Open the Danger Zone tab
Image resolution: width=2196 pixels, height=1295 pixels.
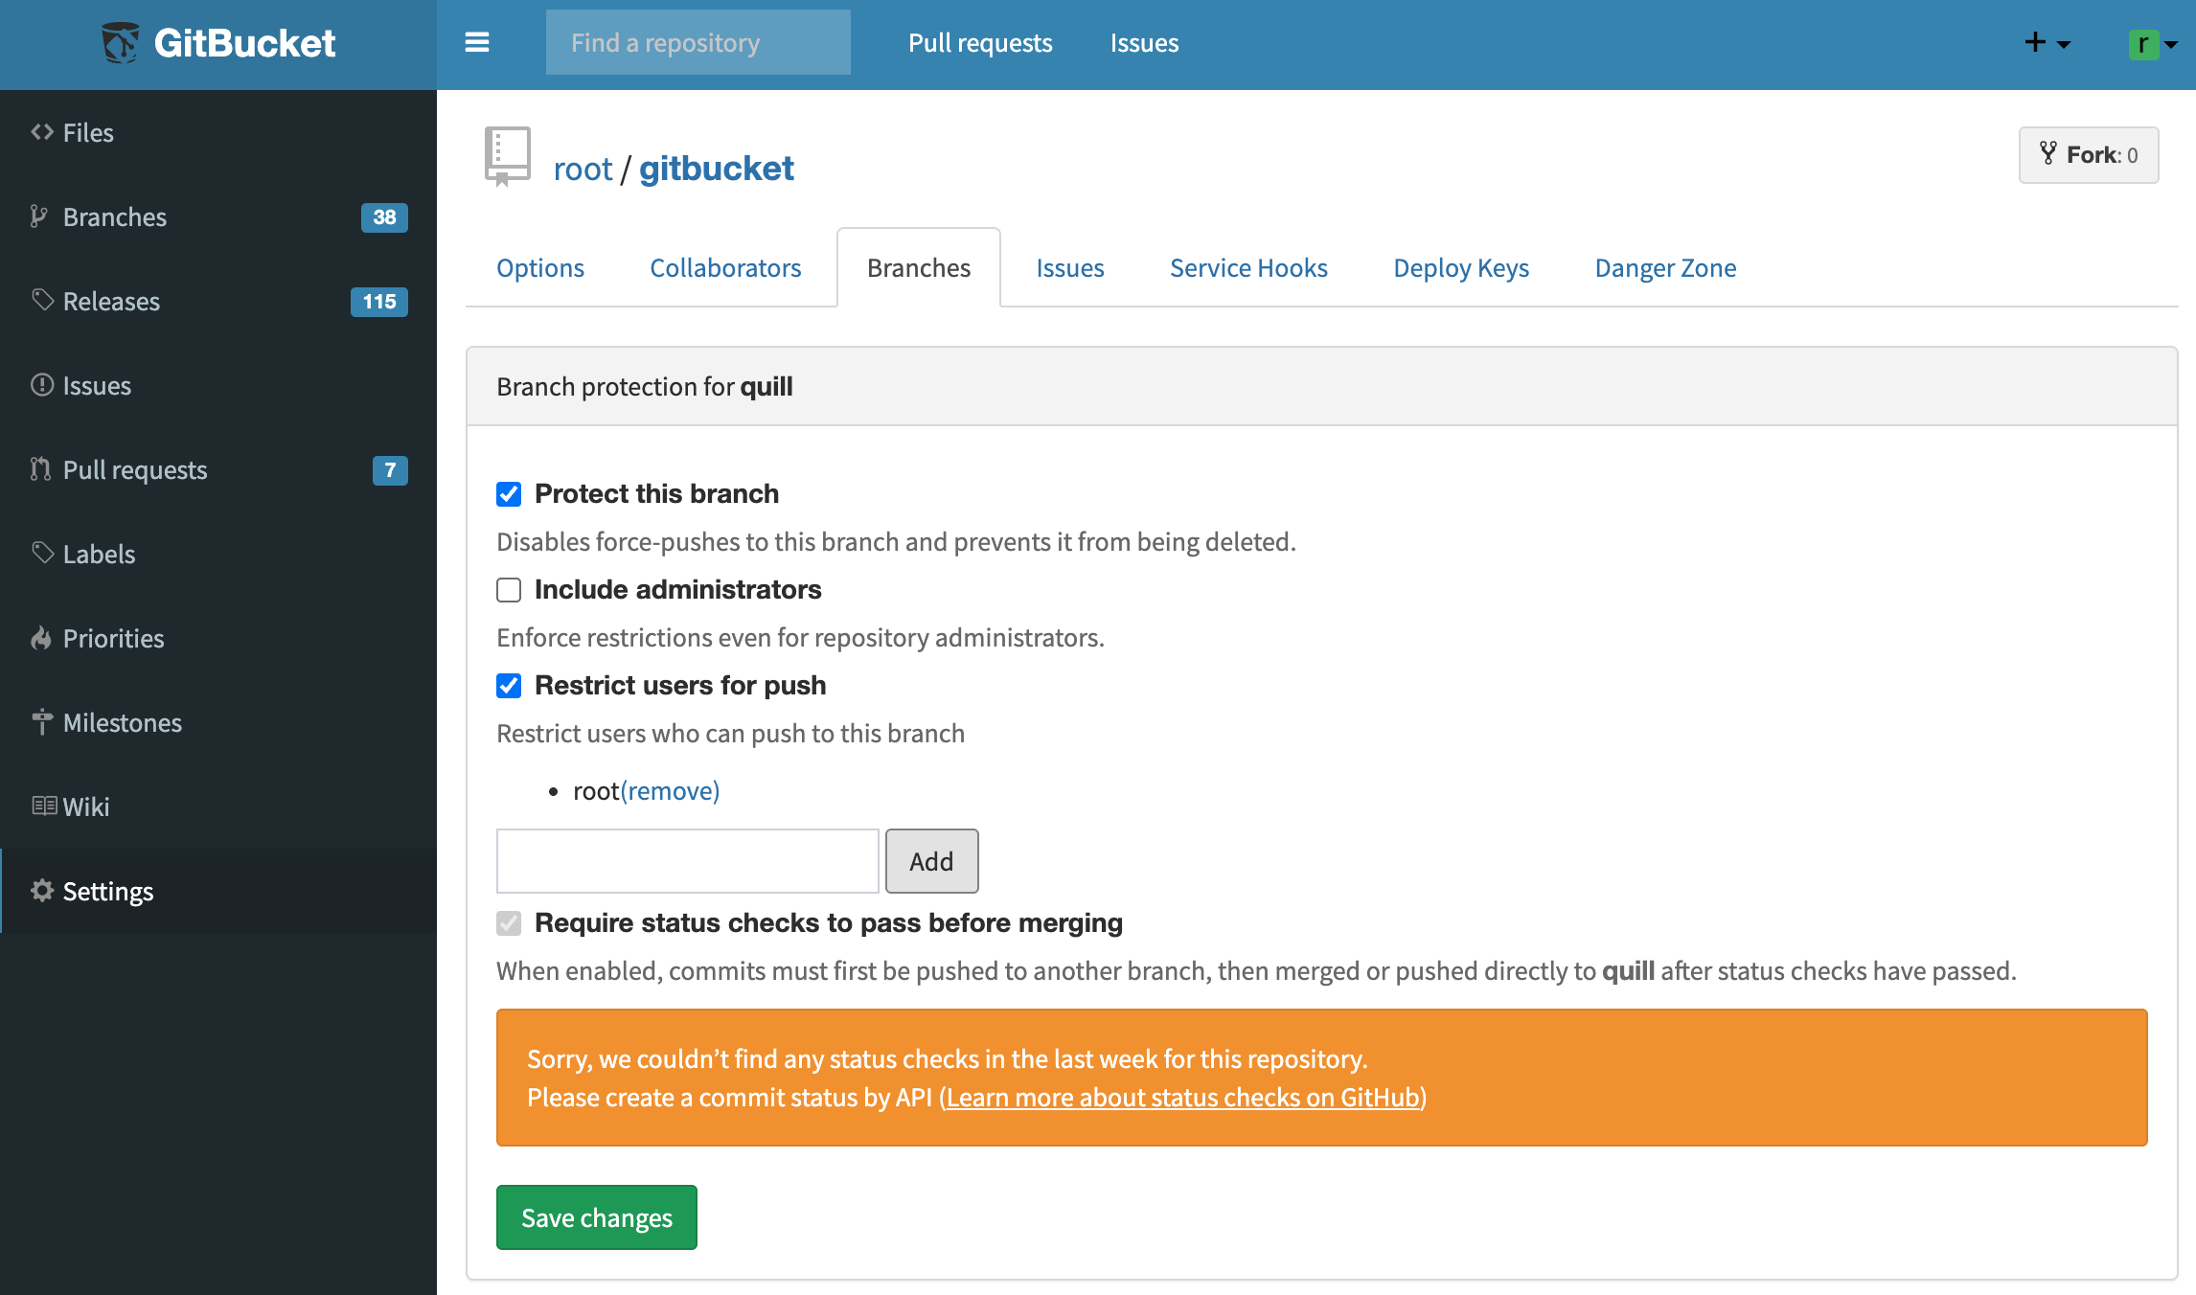pos(1665,268)
